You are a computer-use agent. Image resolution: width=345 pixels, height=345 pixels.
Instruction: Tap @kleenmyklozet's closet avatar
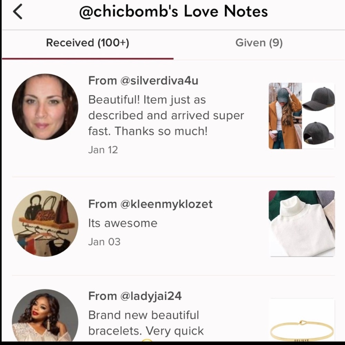point(45,224)
